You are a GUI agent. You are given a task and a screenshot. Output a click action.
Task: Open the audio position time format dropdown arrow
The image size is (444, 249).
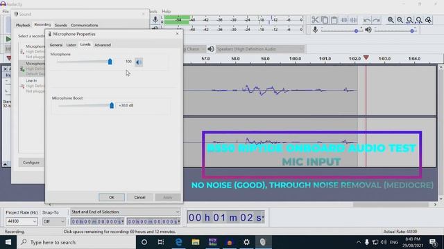point(263,217)
